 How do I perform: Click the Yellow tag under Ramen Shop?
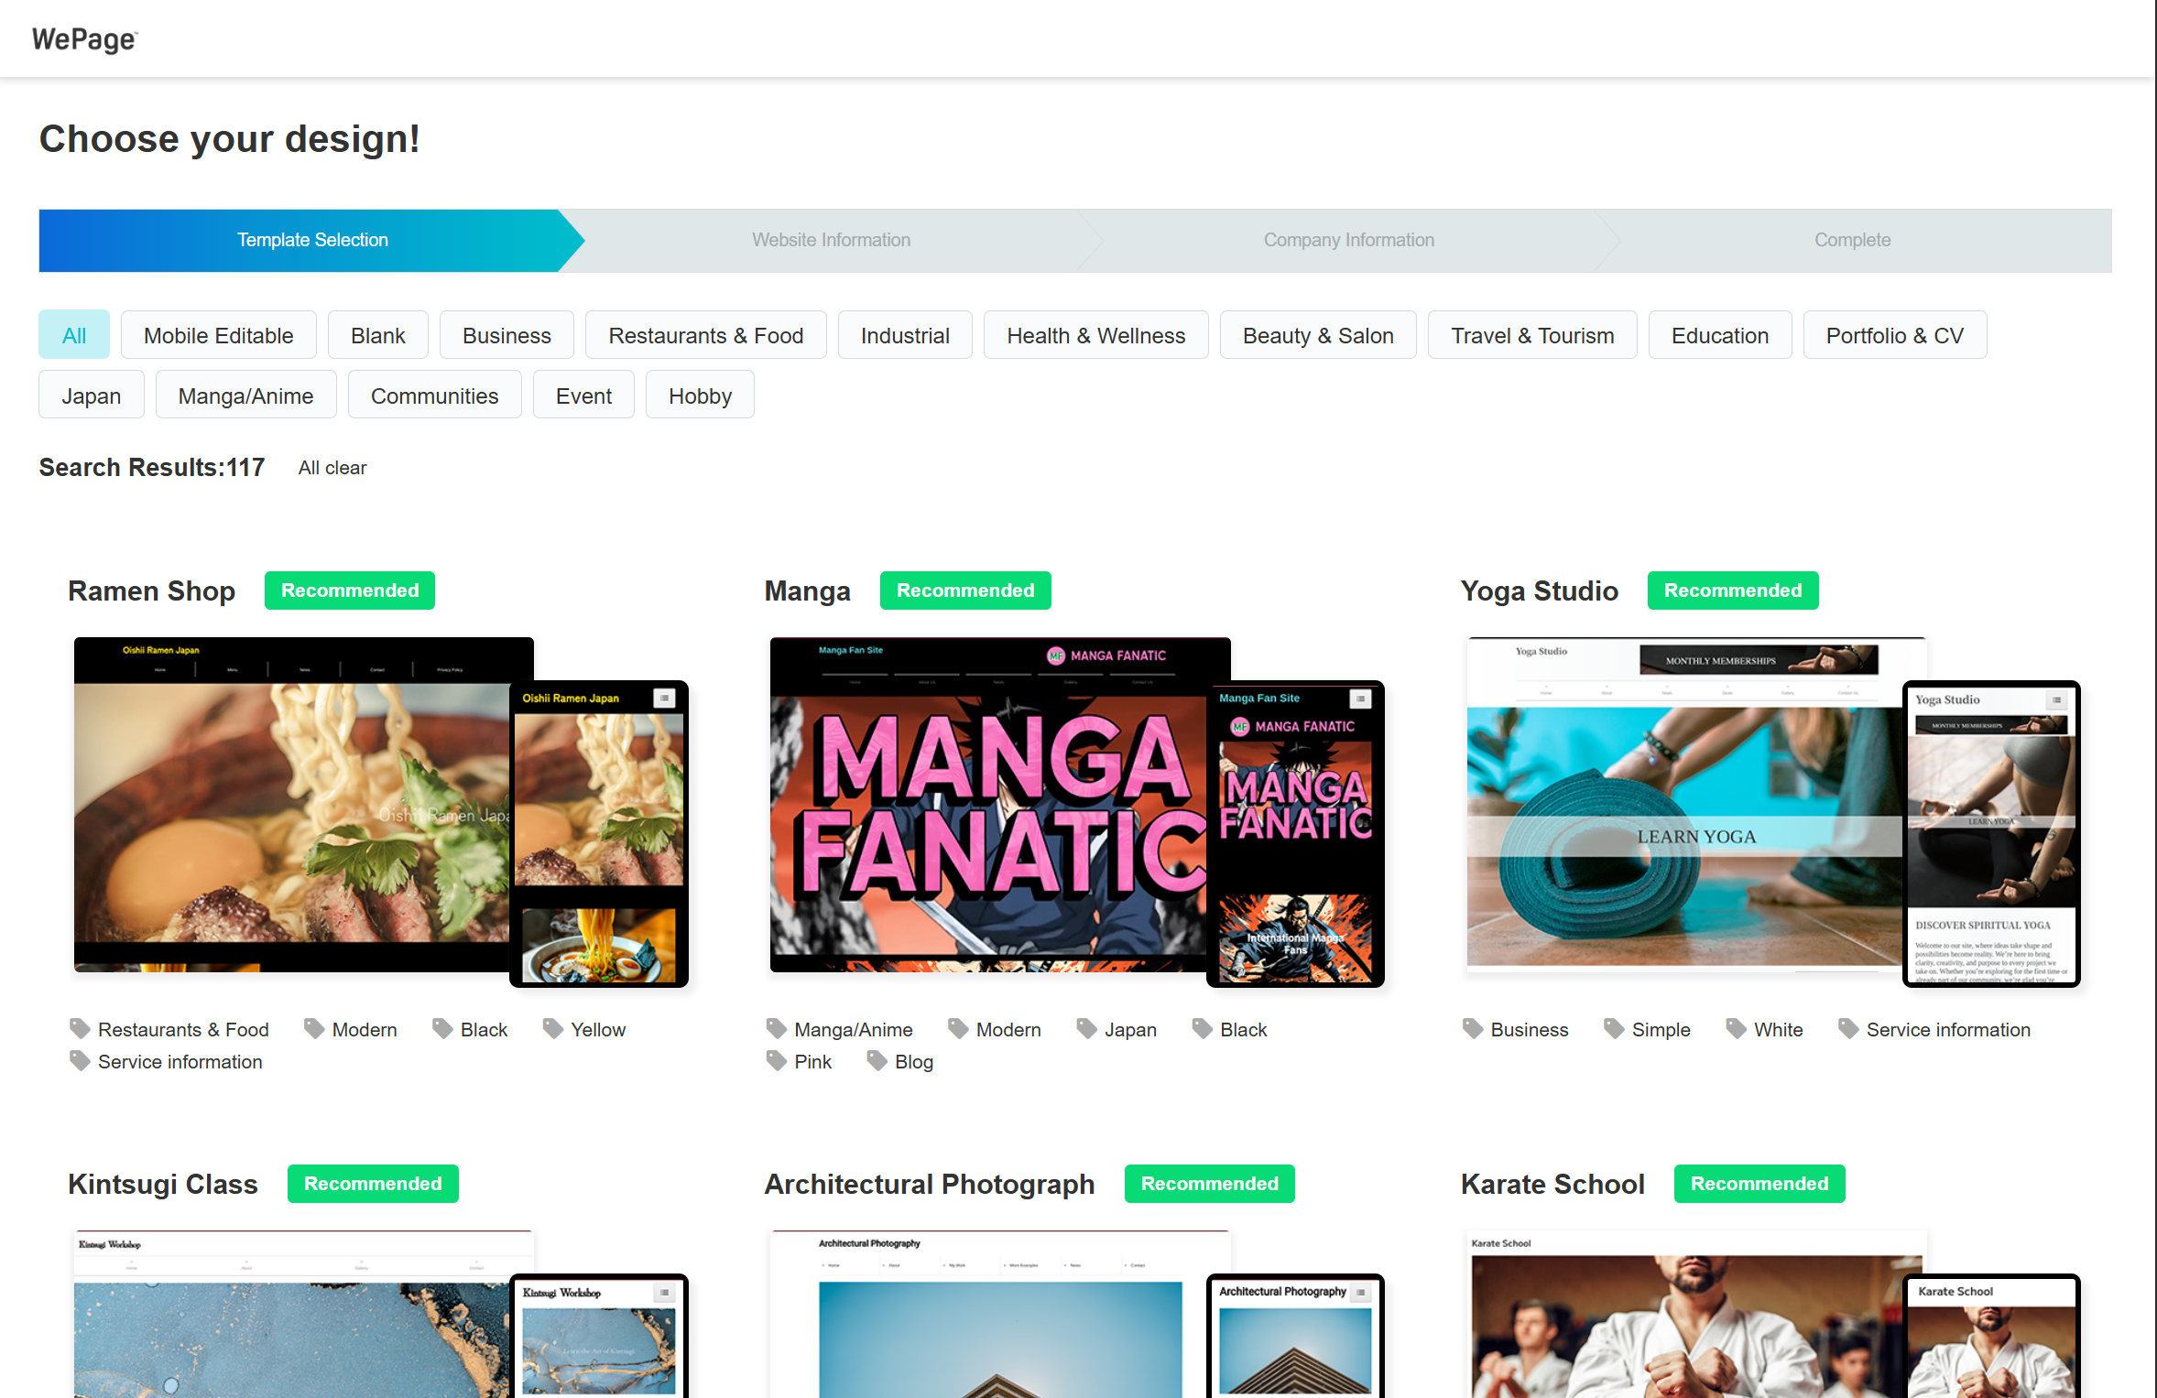[598, 1030]
